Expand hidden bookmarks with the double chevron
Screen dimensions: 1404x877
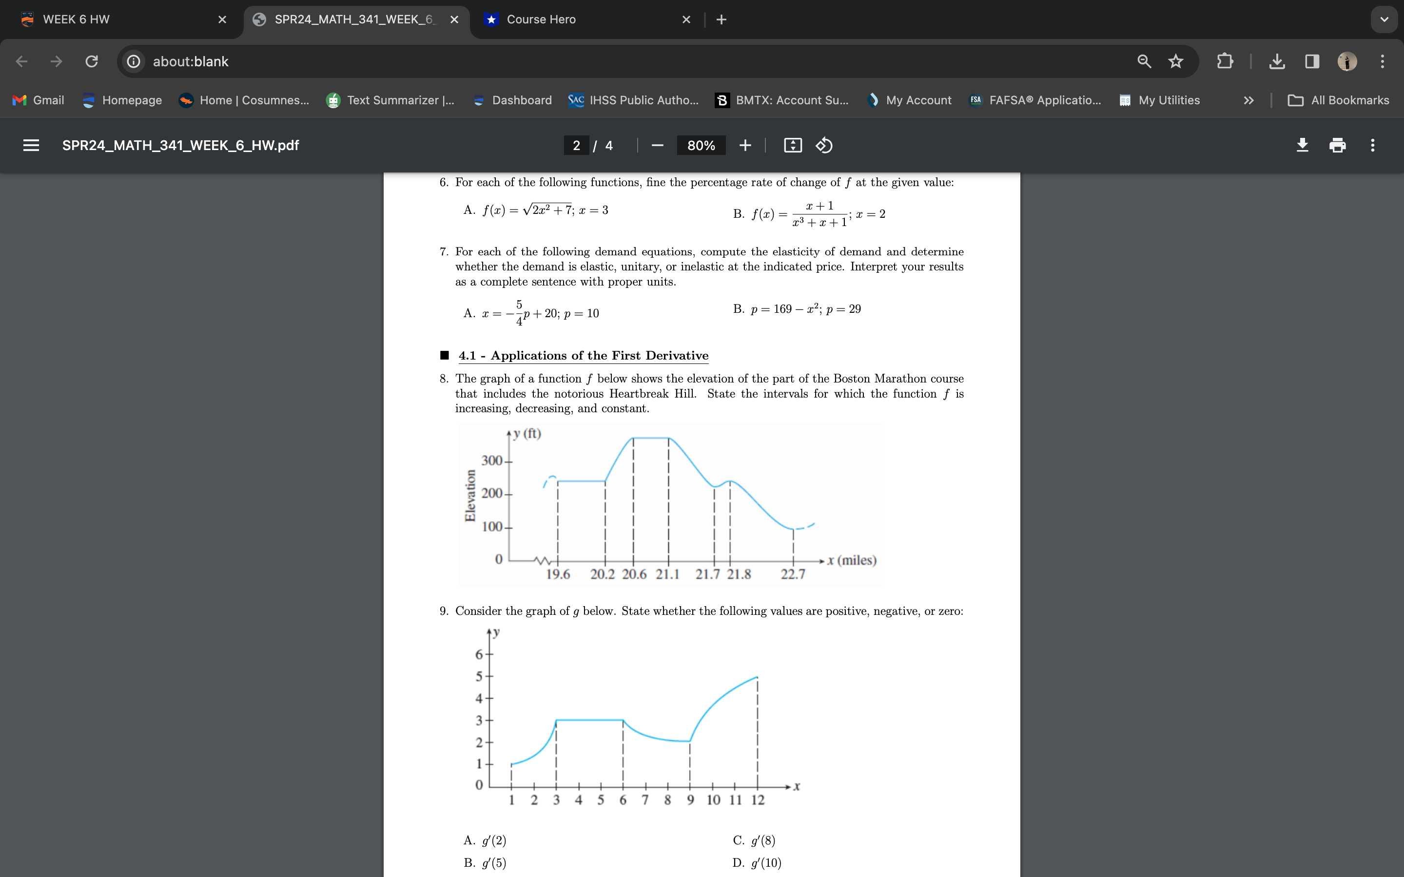(1248, 100)
